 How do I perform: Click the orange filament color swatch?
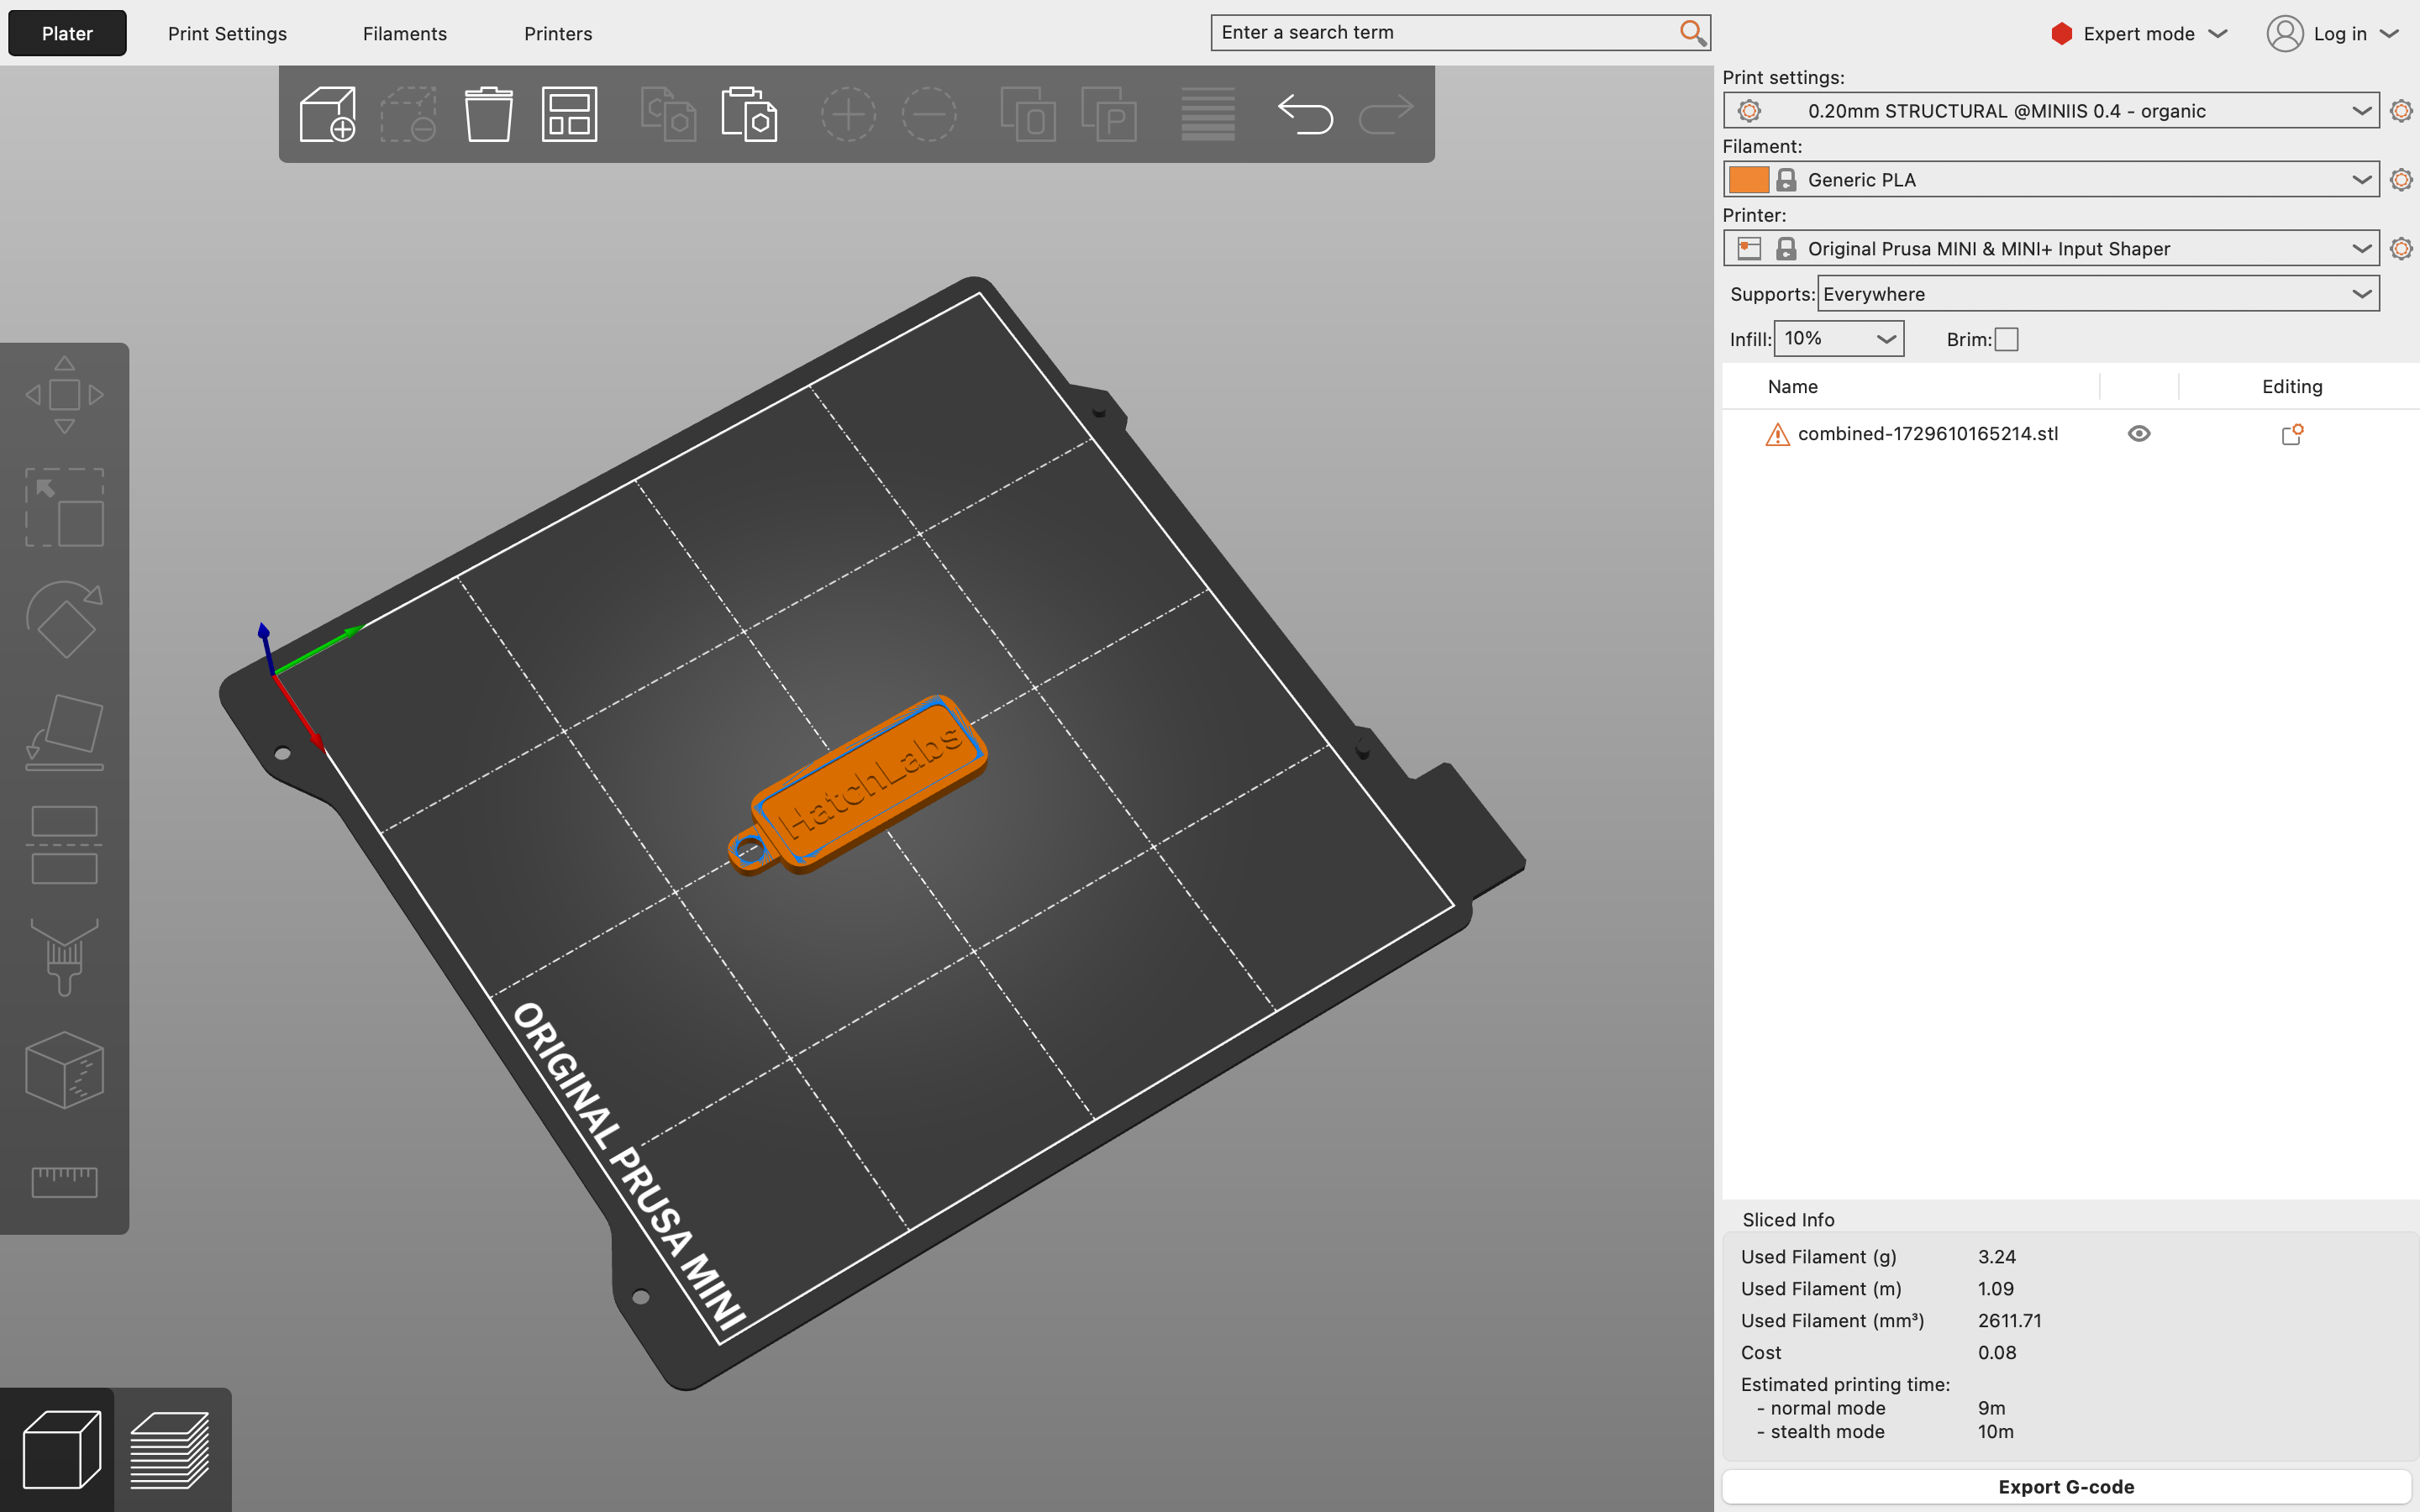coord(1748,180)
